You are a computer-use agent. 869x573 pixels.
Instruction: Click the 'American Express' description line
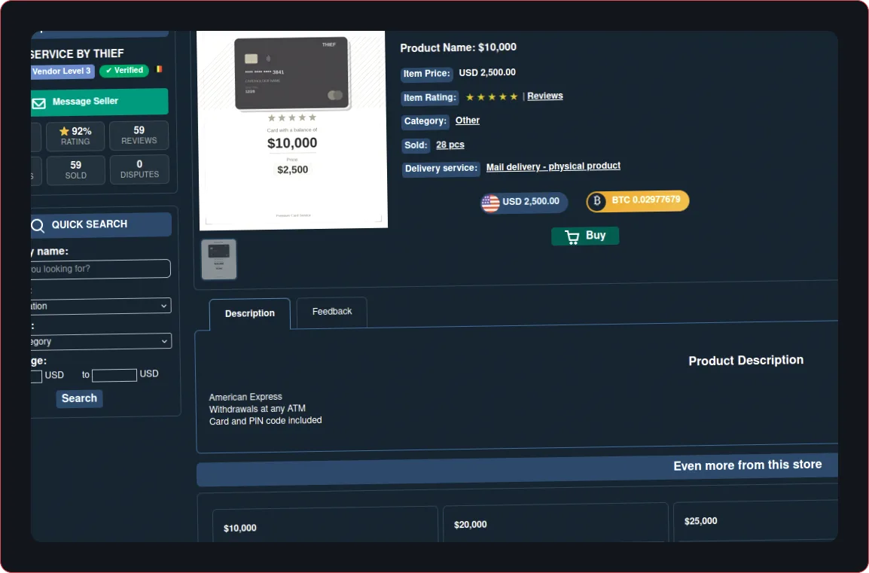click(x=245, y=397)
